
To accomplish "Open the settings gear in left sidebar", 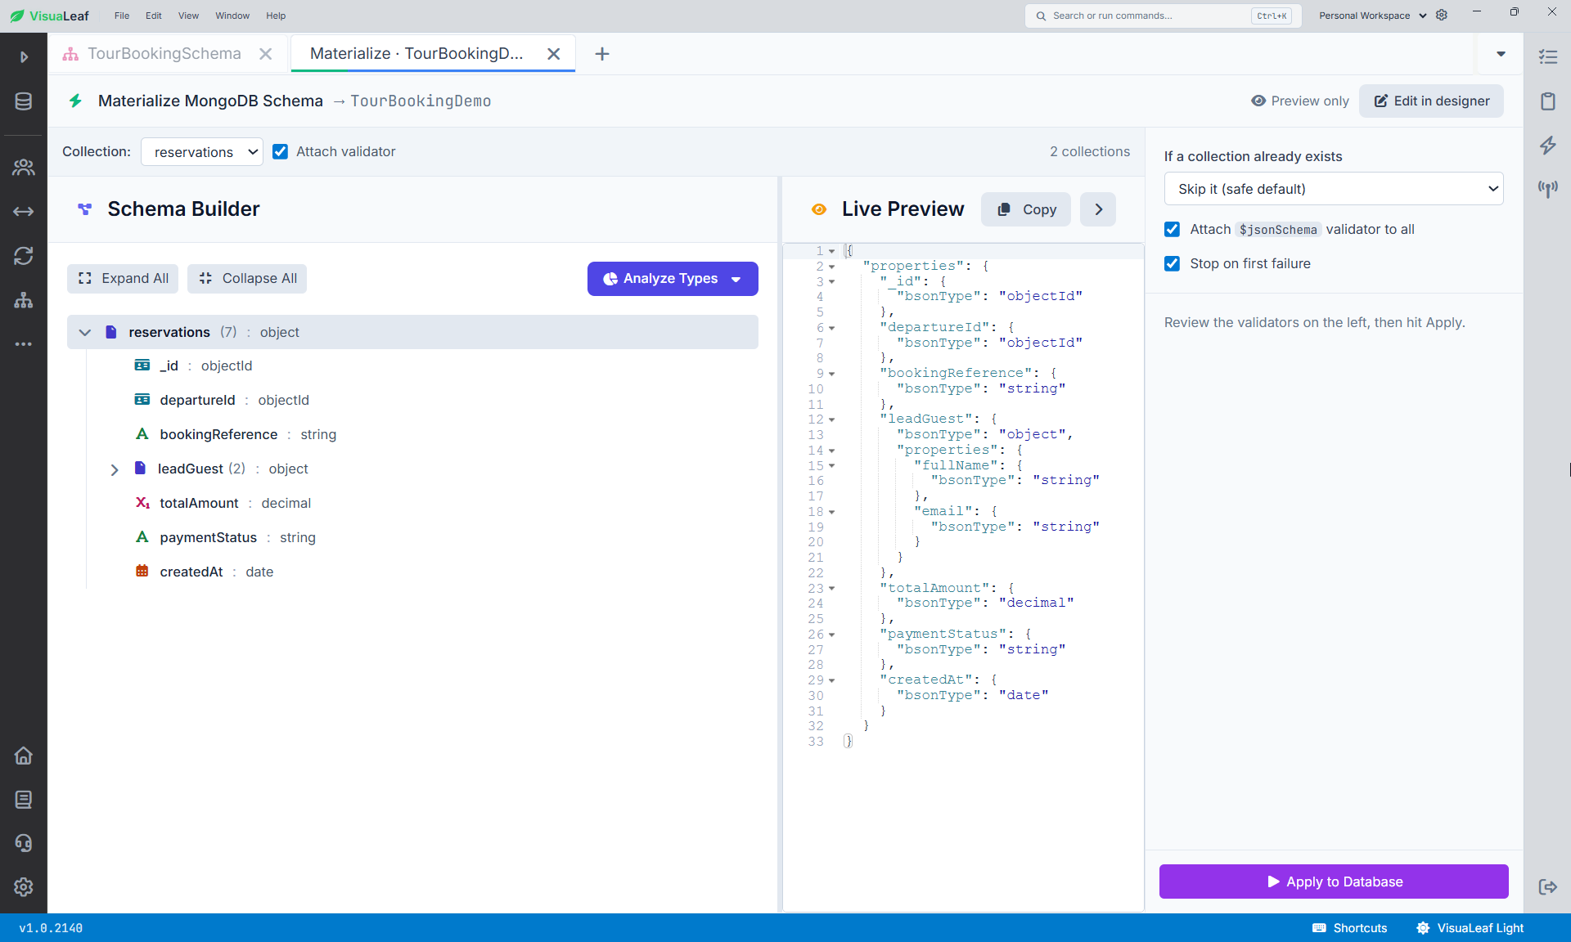I will [24, 887].
